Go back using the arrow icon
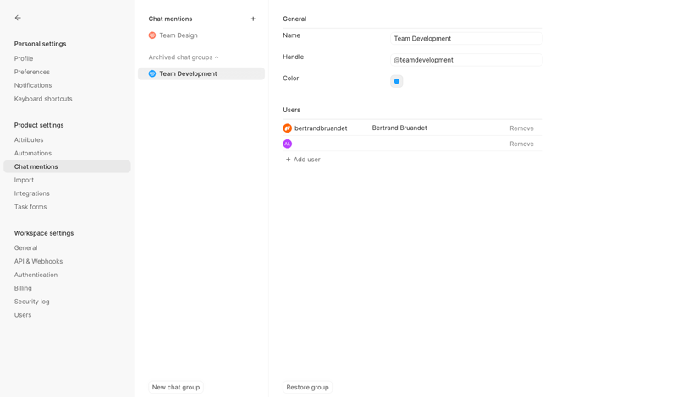The width and height of the screenshot is (677, 397). (18, 18)
